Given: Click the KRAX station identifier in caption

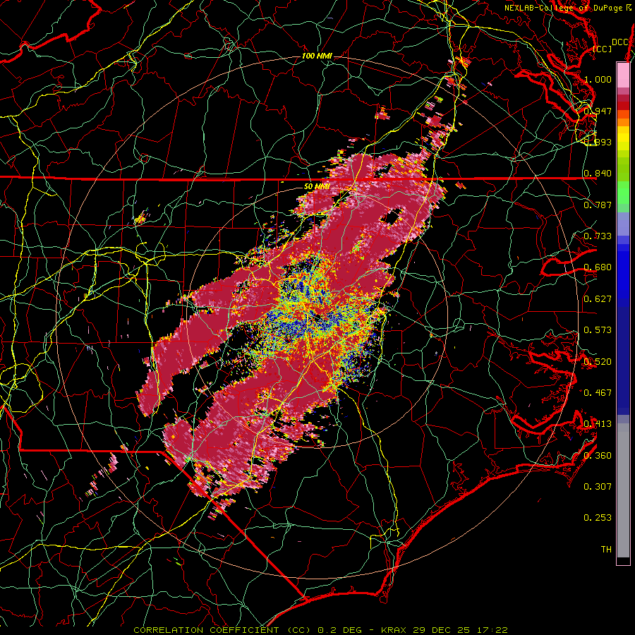Looking at the screenshot, I should coord(395,630).
